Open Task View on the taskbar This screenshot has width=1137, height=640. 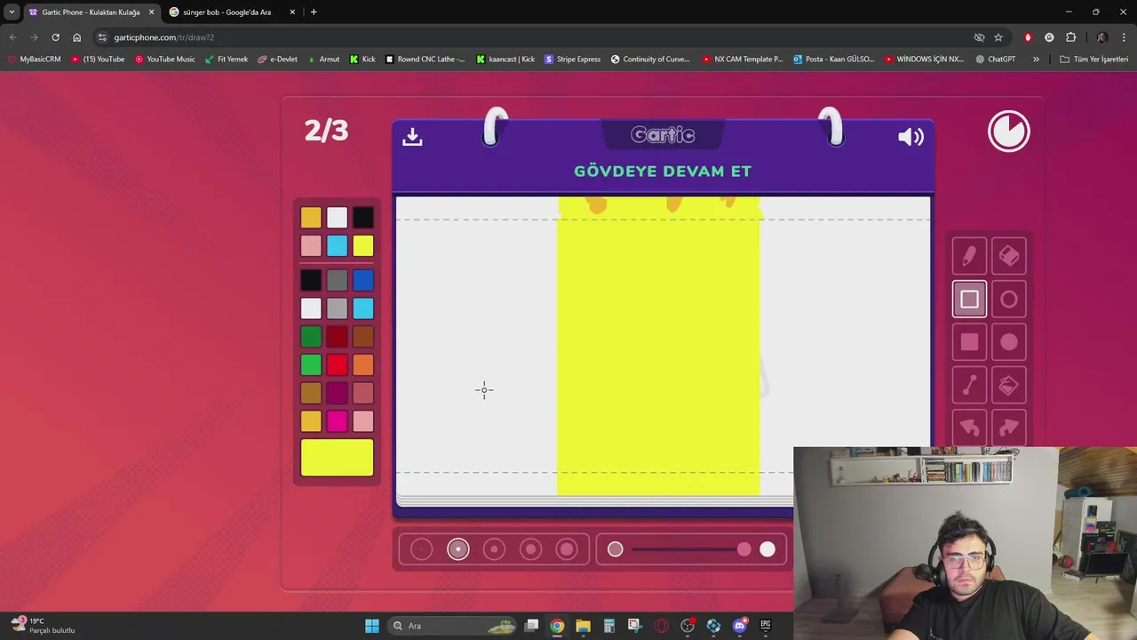[531, 626]
